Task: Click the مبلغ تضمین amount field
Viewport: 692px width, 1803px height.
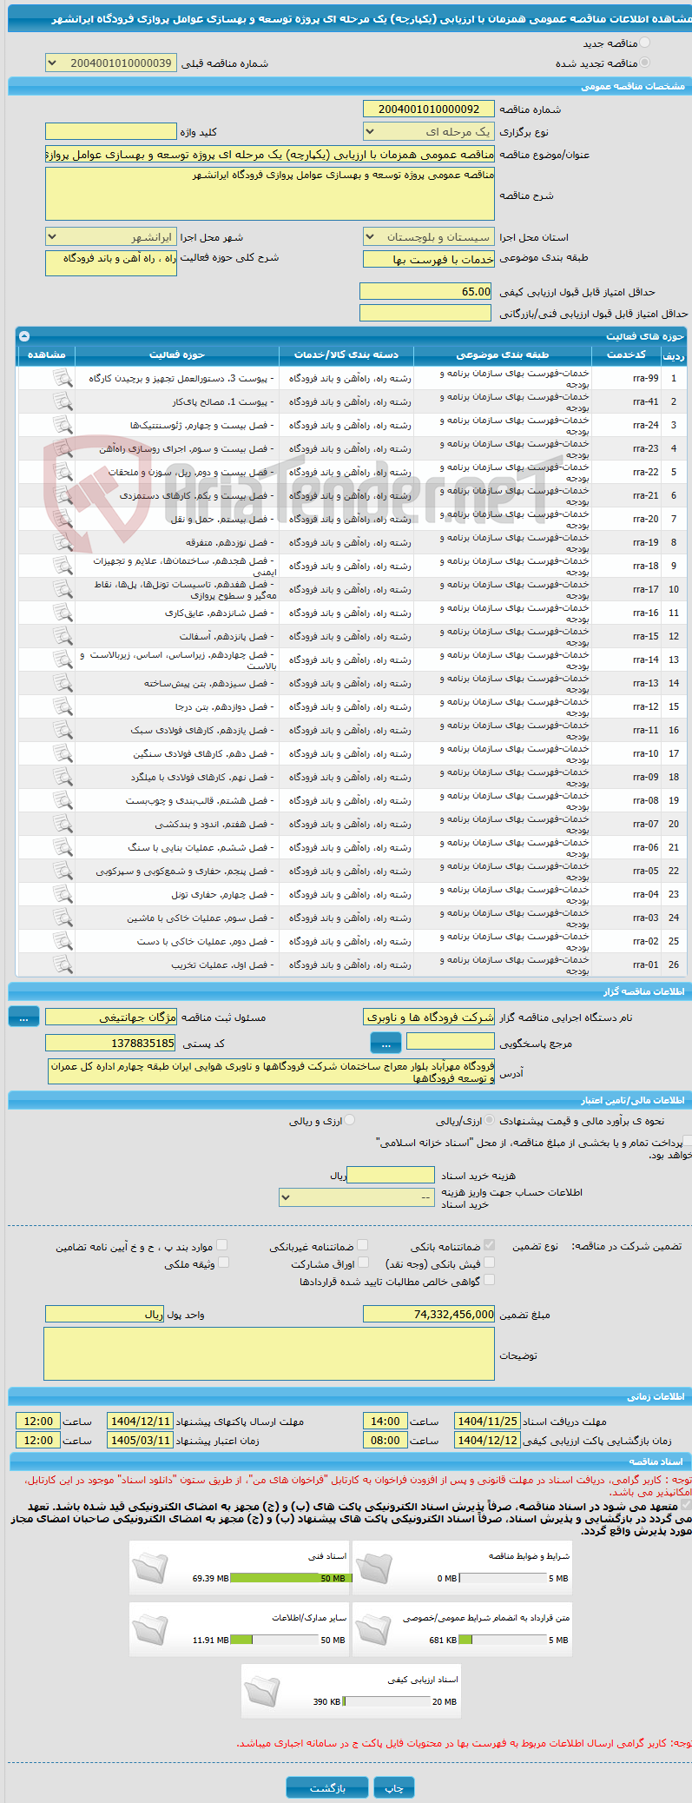Action: (x=429, y=1315)
